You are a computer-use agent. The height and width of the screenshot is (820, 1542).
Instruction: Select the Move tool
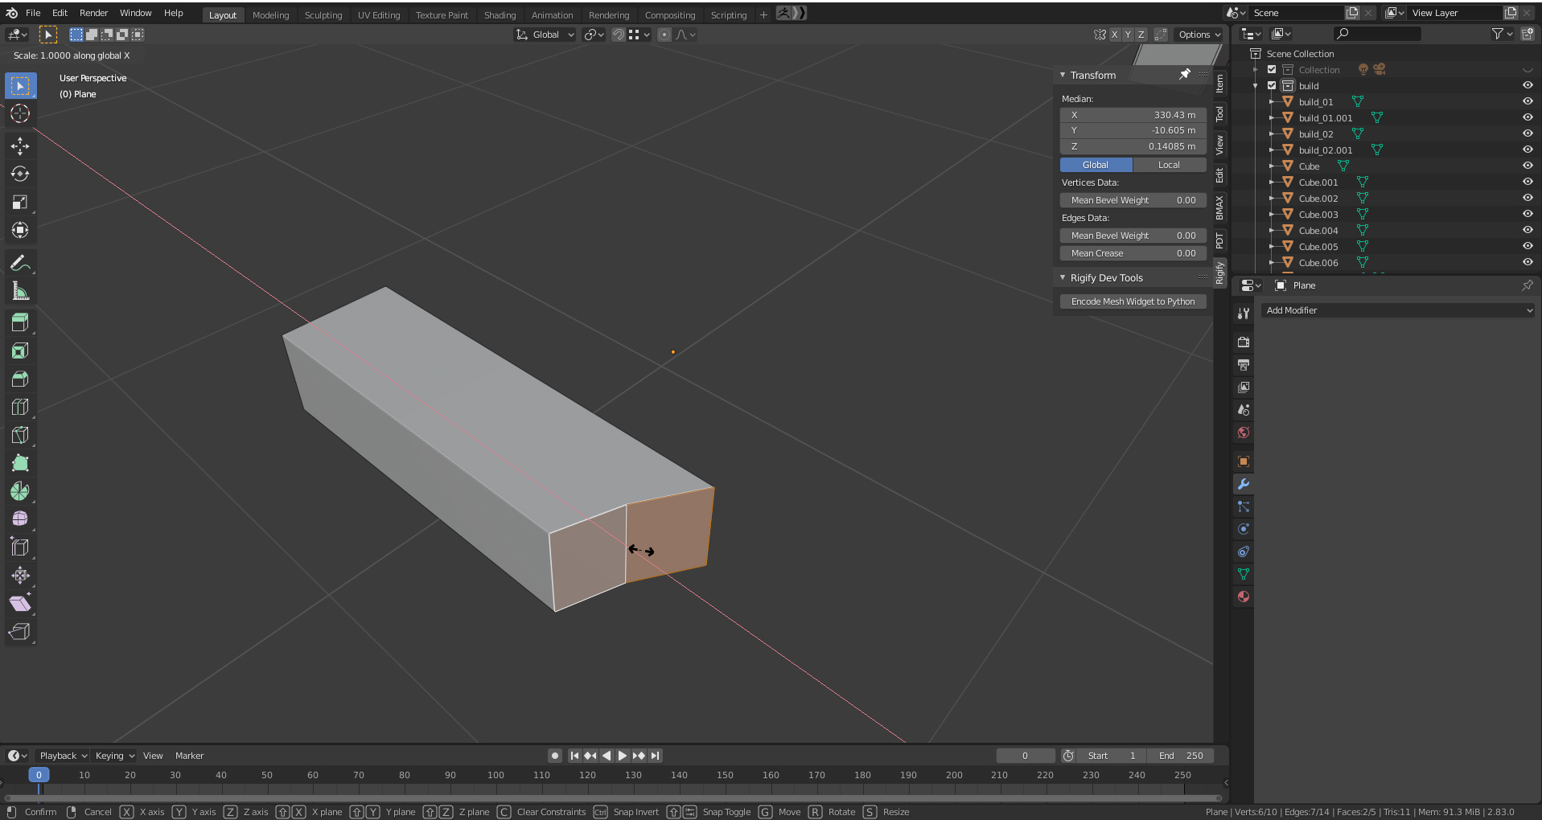coord(20,146)
